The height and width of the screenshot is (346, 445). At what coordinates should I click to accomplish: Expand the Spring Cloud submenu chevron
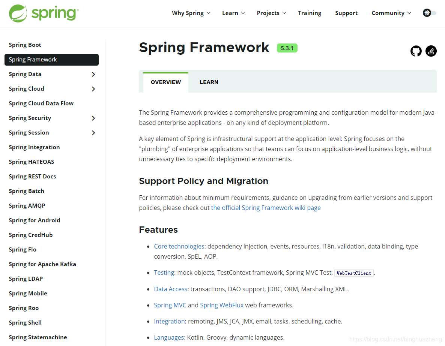(93, 89)
